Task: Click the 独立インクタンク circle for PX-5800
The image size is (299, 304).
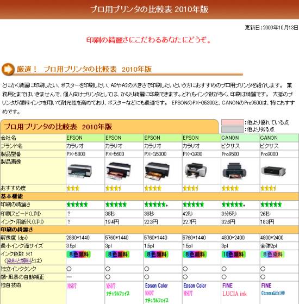Action: (69, 269)
